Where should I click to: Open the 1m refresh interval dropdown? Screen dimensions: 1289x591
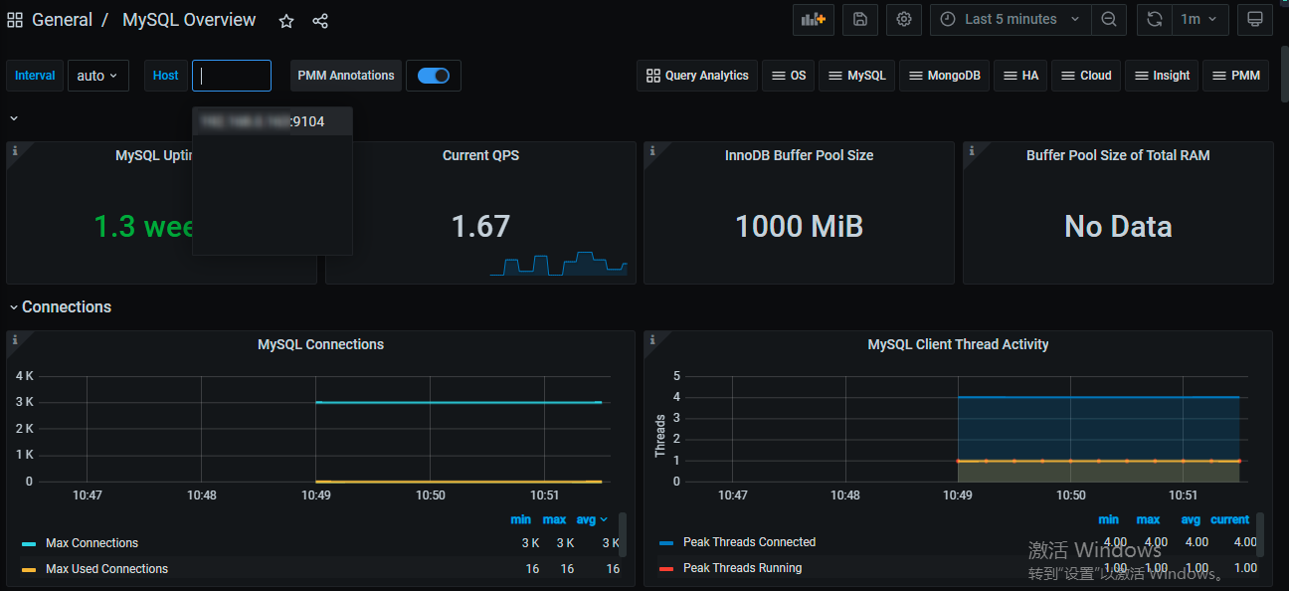coord(1199,19)
